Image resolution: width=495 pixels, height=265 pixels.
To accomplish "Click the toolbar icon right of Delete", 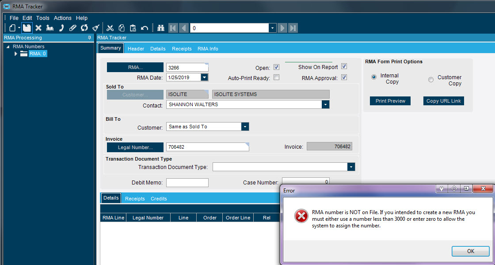I will (50, 28).
